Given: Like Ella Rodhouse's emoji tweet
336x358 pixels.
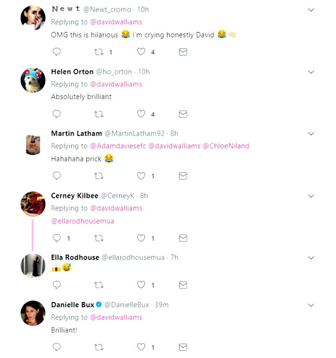Looking at the screenshot, I should pos(142,285).
